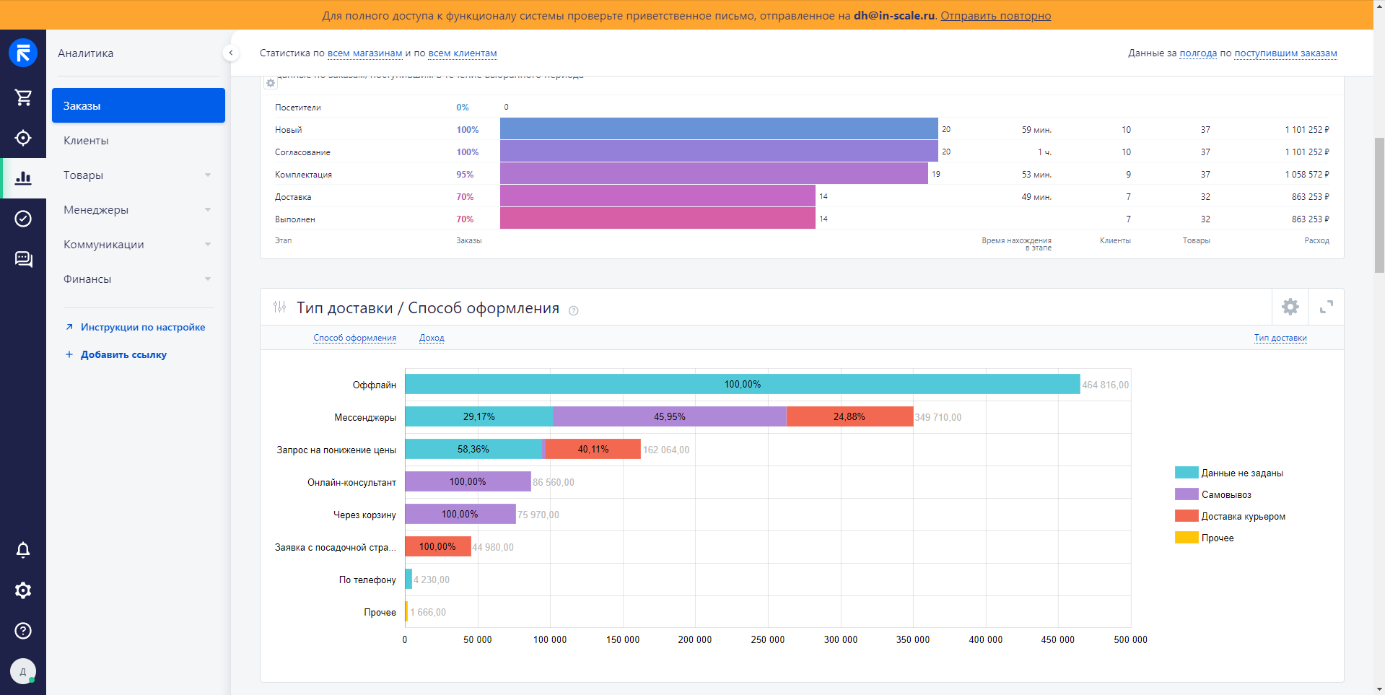This screenshot has height=695, width=1385.
Task: Click the Мессенджеры 24,88% red segment
Action: [x=849, y=416]
